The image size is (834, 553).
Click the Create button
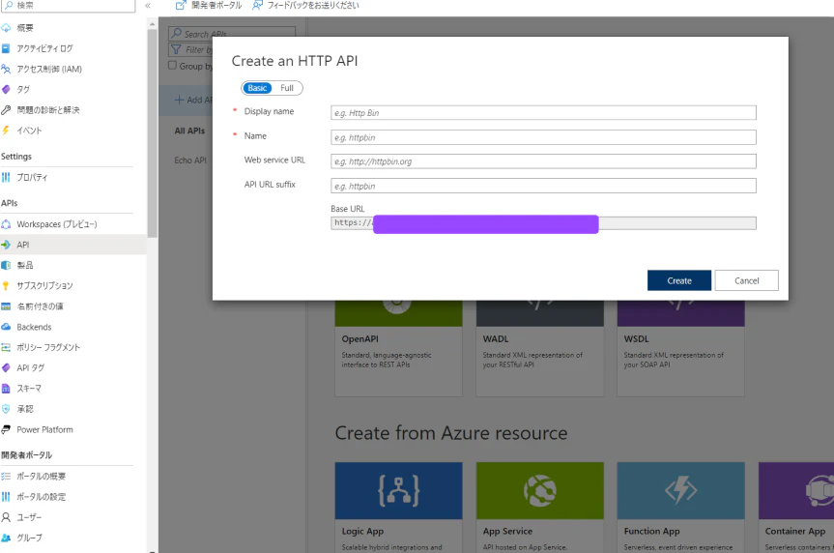click(678, 280)
